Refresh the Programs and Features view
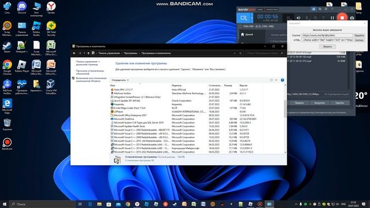 pyautogui.click(x=240, y=53)
